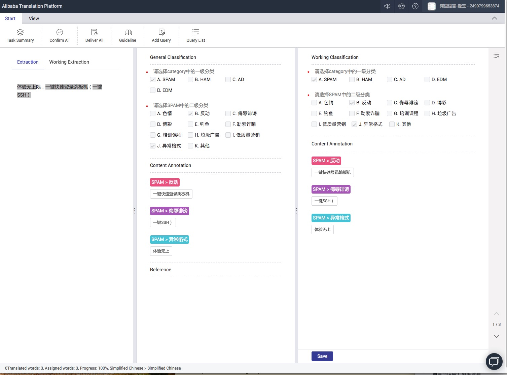The width and height of the screenshot is (507, 375).
Task: Open the Task Summary toolbar icon
Action: pyautogui.click(x=20, y=32)
